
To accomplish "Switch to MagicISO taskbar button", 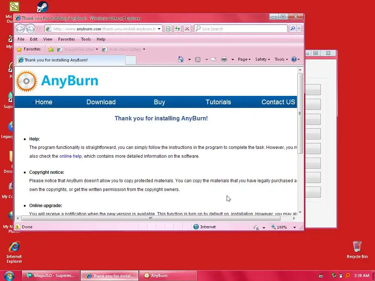I will click(51, 276).
